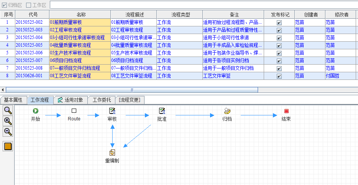Click the 工作流 type cell in row 8
Image resolution: width=358 pixels, height=185 pixels.
179,76
